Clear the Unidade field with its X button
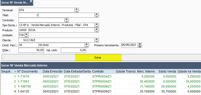201x95 pixels. click(26, 34)
